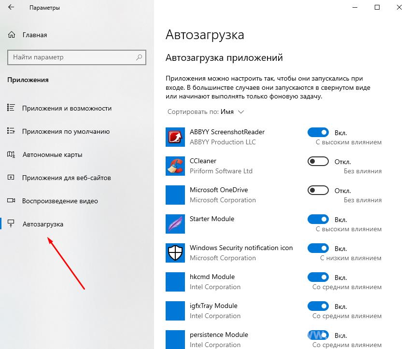This screenshot has width=409, height=349.
Task: Click Автозагрузка приложений heading
Action: [x=224, y=57]
